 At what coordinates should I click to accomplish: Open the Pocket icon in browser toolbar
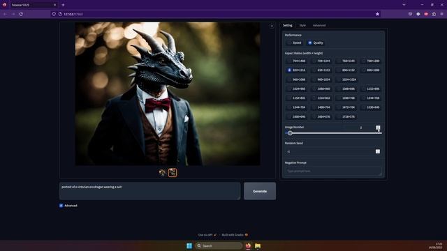(x=410, y=14)
